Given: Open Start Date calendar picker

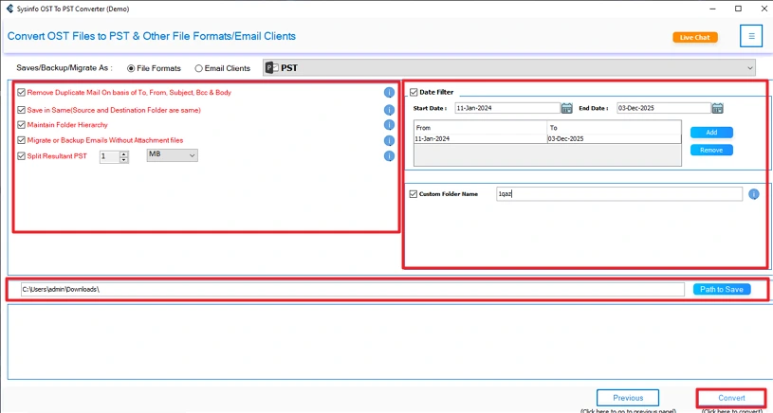Looking at the screenshot, I should click(x=566, y=108).
